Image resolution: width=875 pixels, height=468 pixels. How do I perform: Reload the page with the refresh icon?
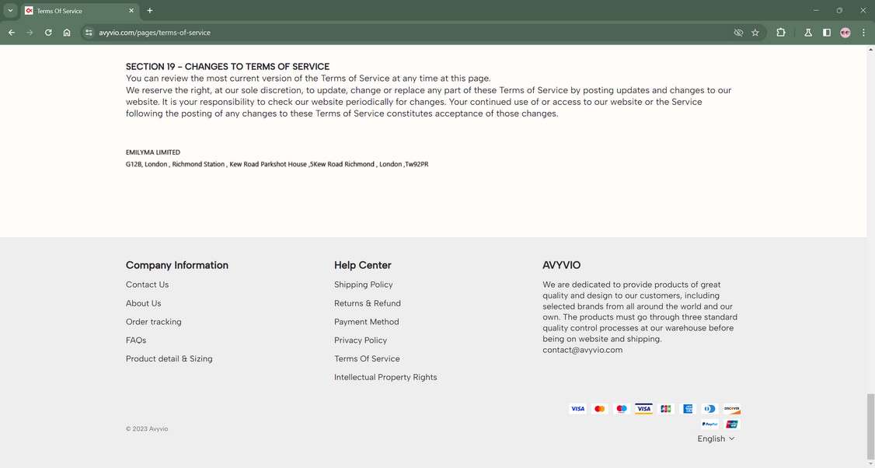[x=48, y=33]
